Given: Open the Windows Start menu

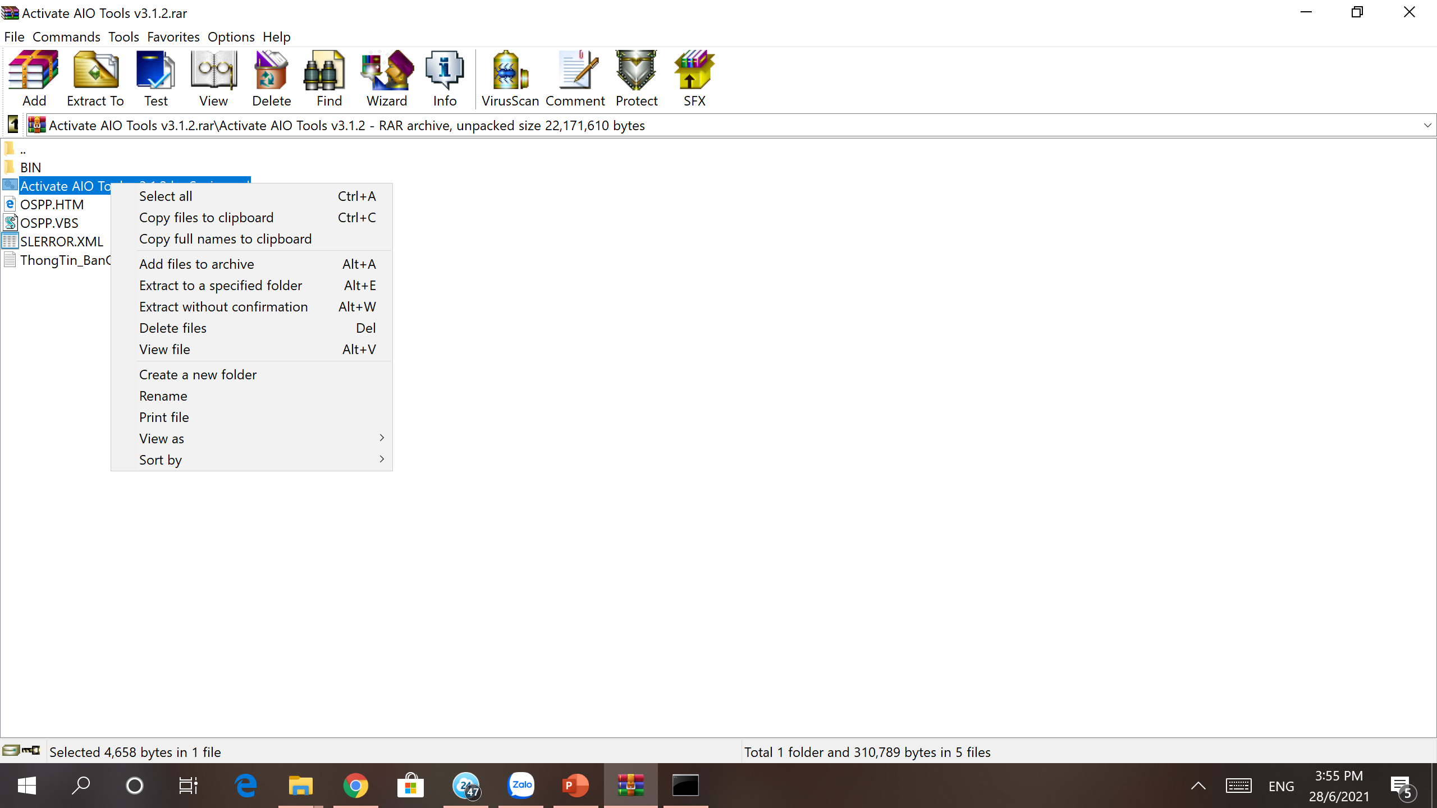Looking at the screenshot, I should 27,786.
